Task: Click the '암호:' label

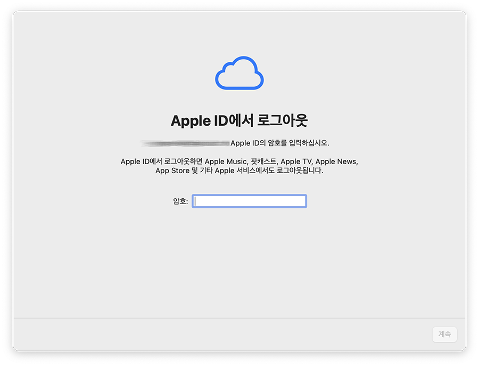Action: [180, 201]
